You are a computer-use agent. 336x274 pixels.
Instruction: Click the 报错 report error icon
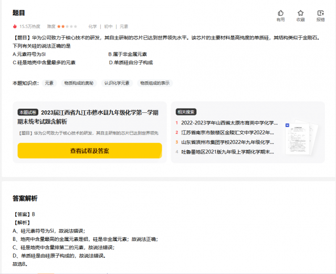(x=321, y=13)
